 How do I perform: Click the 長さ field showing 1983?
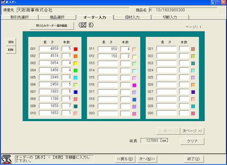[x=49, y=92]
